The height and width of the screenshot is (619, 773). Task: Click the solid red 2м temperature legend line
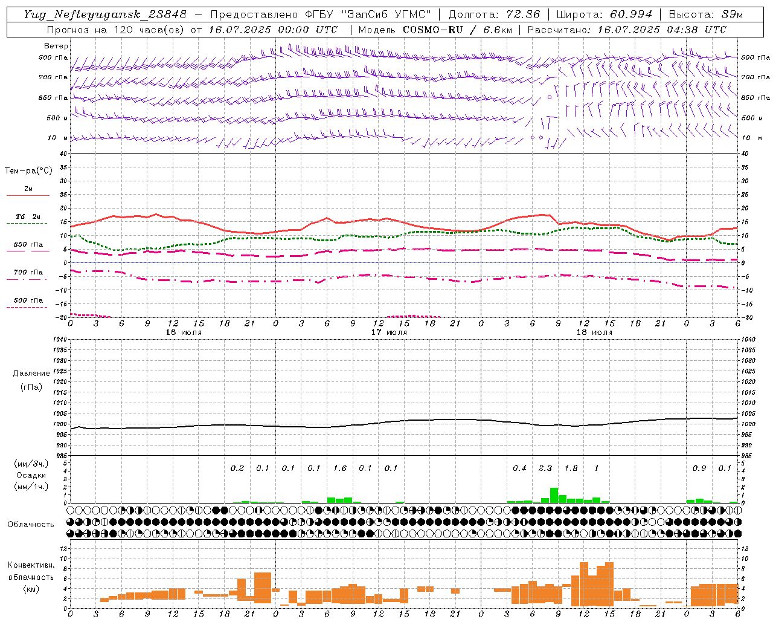pos(28,195)
